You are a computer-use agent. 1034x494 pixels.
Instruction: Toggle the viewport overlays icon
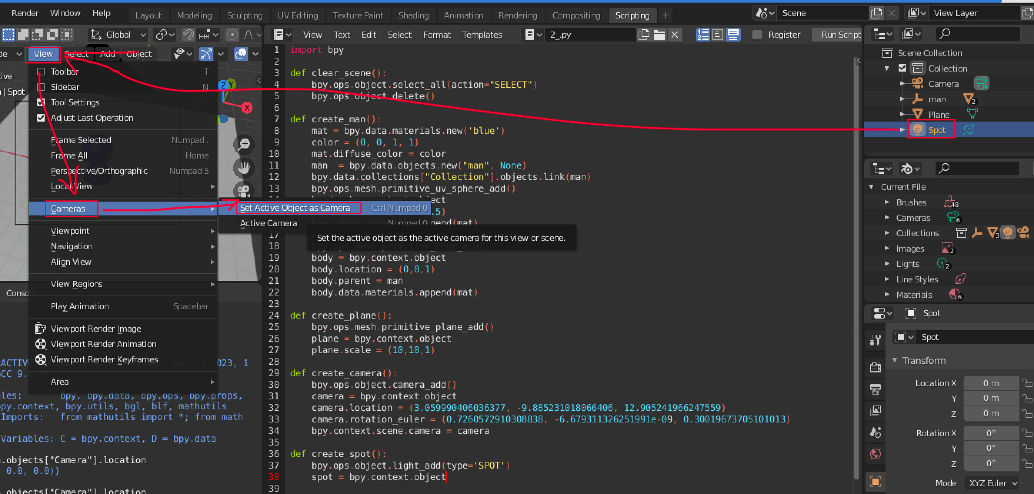pyautogui.click(x=240, y=54)
